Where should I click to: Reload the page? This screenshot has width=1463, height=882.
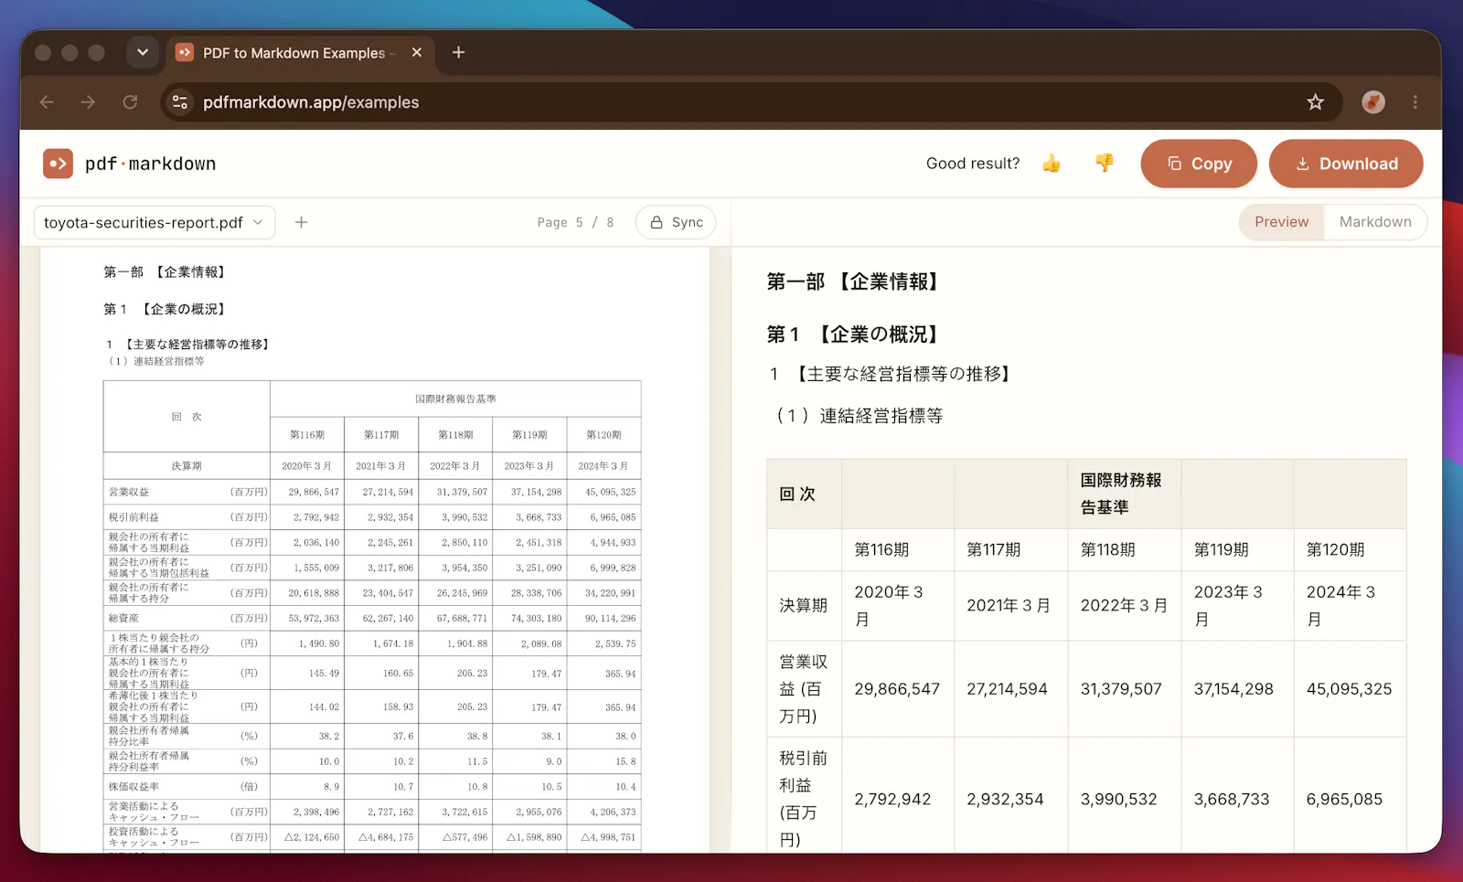130,102
